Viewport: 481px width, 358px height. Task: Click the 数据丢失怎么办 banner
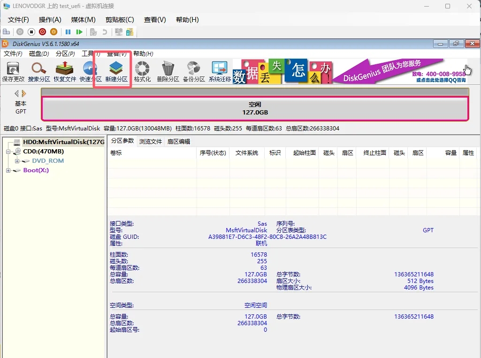(282, 71)
